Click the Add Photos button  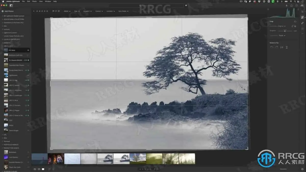tap(8, 11)
